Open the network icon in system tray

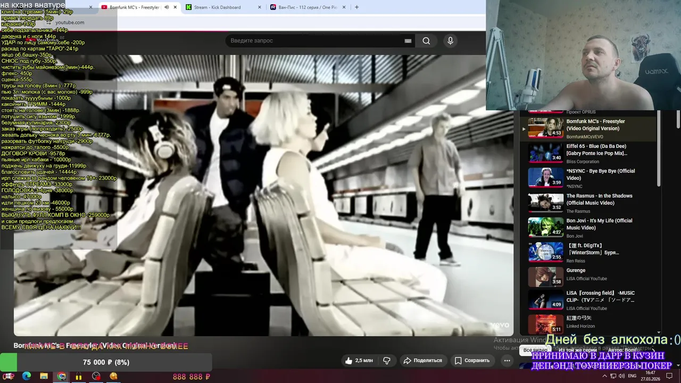pos(613,376)
